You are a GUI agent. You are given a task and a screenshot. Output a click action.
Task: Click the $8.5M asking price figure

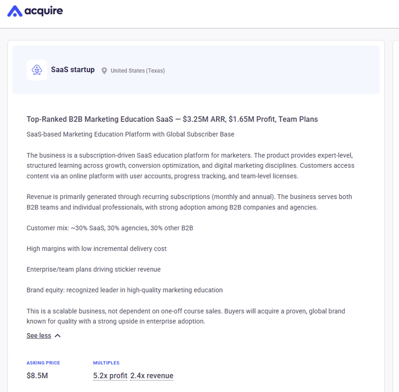(37, 375)
